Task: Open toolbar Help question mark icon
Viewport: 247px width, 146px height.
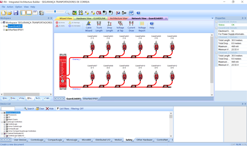Action: (x=138, y=13)
